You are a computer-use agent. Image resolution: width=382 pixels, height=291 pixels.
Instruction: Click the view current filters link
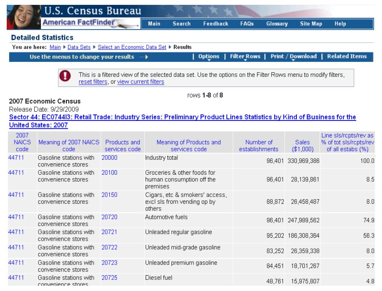[x=140, y=82]
